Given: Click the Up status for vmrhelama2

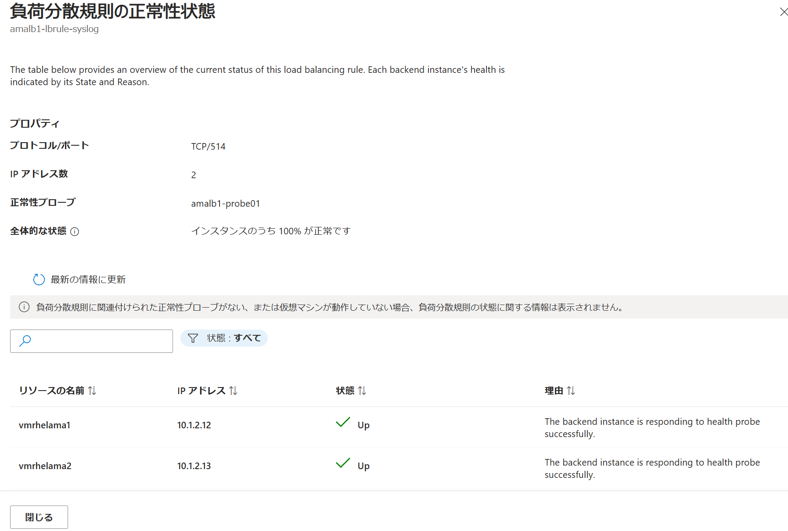Looking at the screenshot, I should (363, 466).
